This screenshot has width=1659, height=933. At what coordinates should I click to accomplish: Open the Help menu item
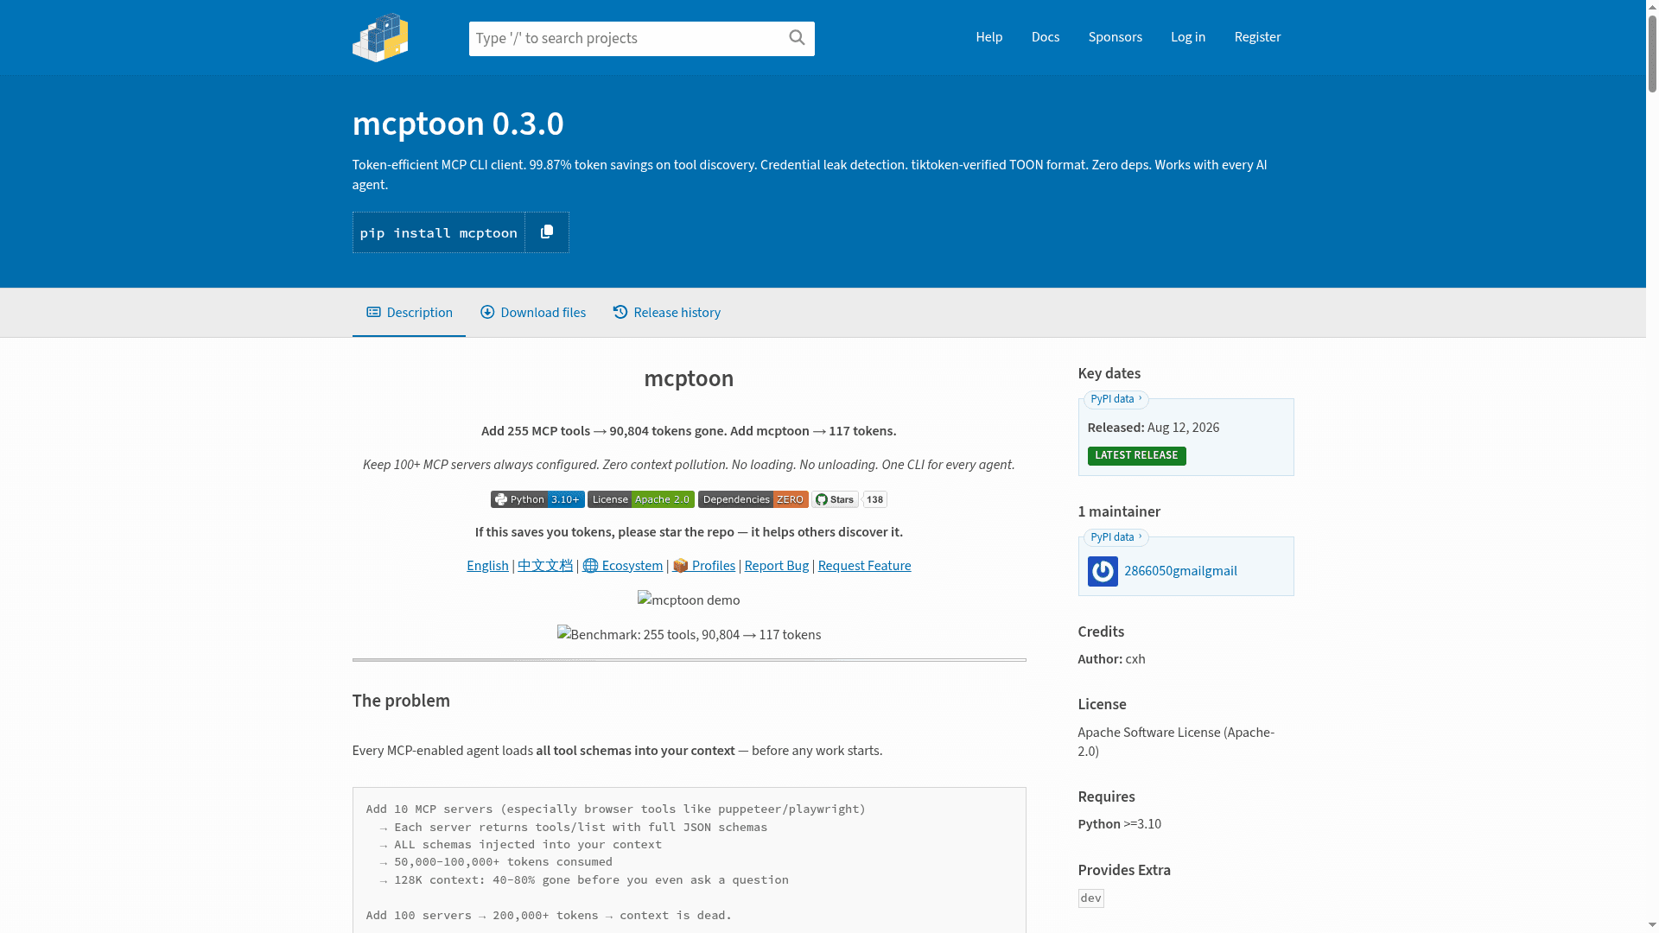[989, 37]
